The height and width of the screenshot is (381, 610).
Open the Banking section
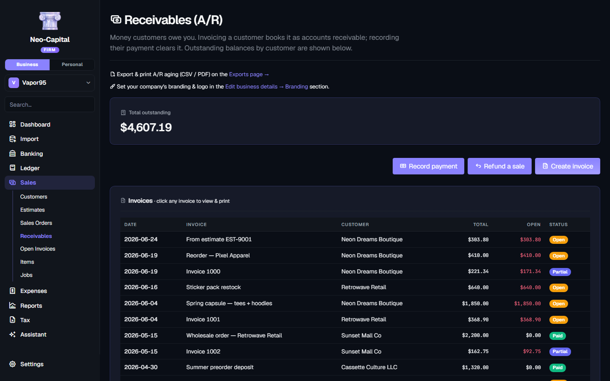[50, 154]
